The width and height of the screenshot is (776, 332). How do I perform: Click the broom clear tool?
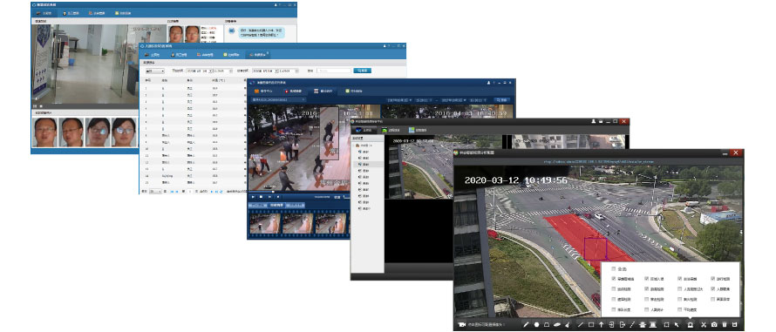click(568, 324)
